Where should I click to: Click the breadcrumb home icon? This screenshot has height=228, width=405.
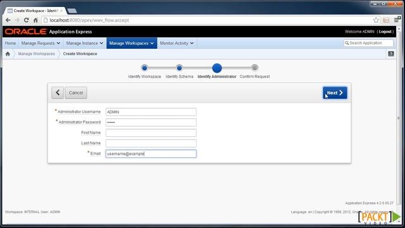tap(8, 54)
